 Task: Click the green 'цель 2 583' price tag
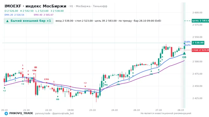pos(200,20)
